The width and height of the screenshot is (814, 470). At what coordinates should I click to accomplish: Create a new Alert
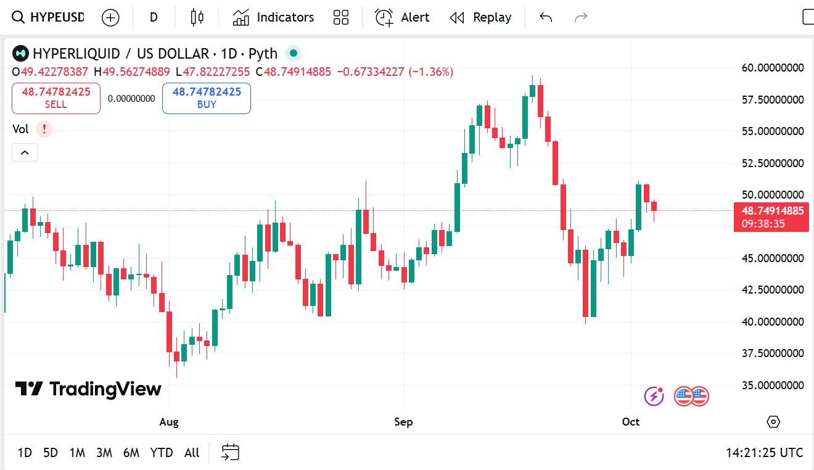tap(403, 17)
